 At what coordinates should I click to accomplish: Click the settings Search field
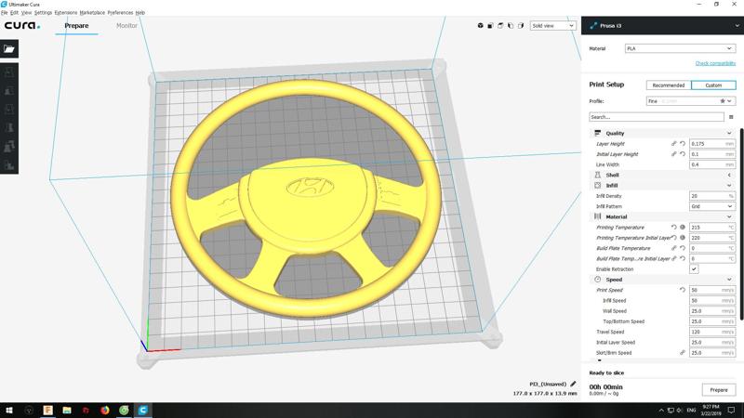[657, 117]
